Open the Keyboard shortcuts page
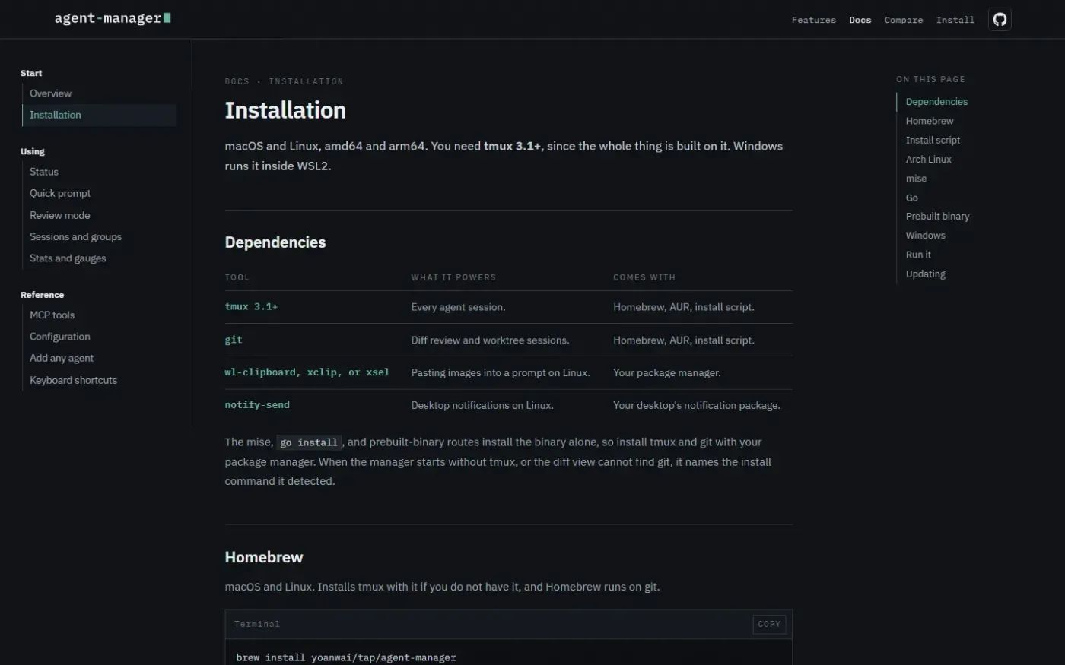Image resolution: width=1065 pixels, height=665 pixels. (73, 380)
